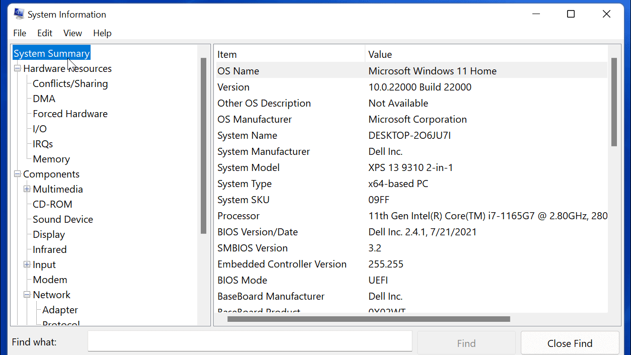Click the details pane horizontal scrollbar
The height and width of the screenshot is (355, 631).
pyautogui.click(x=369, y=319)
